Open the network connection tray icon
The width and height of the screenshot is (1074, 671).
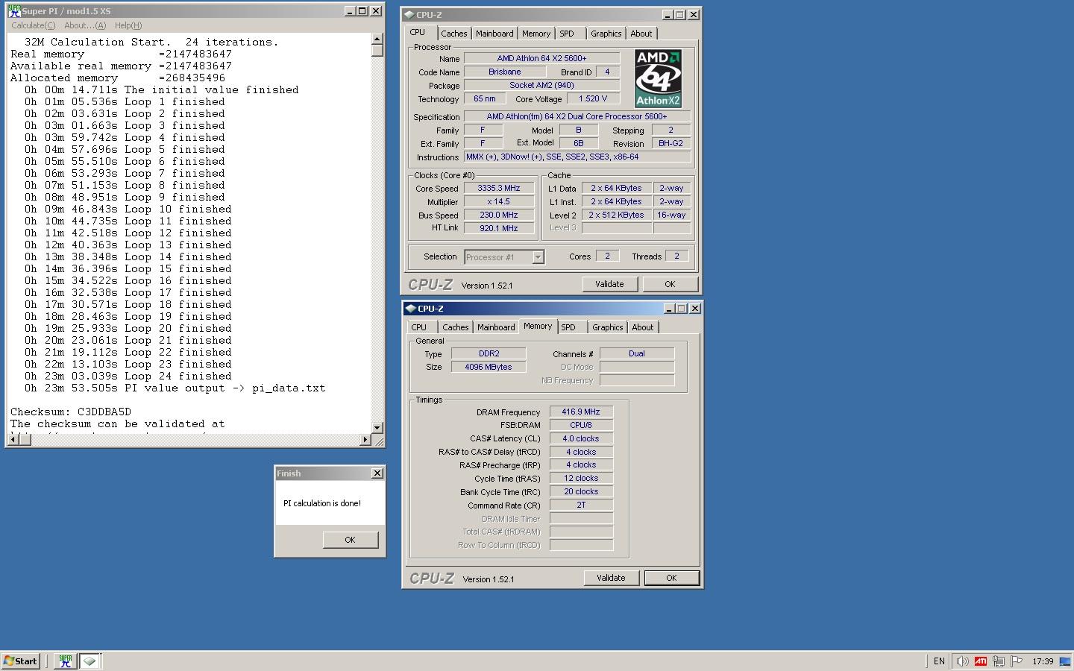coord(998,661)
